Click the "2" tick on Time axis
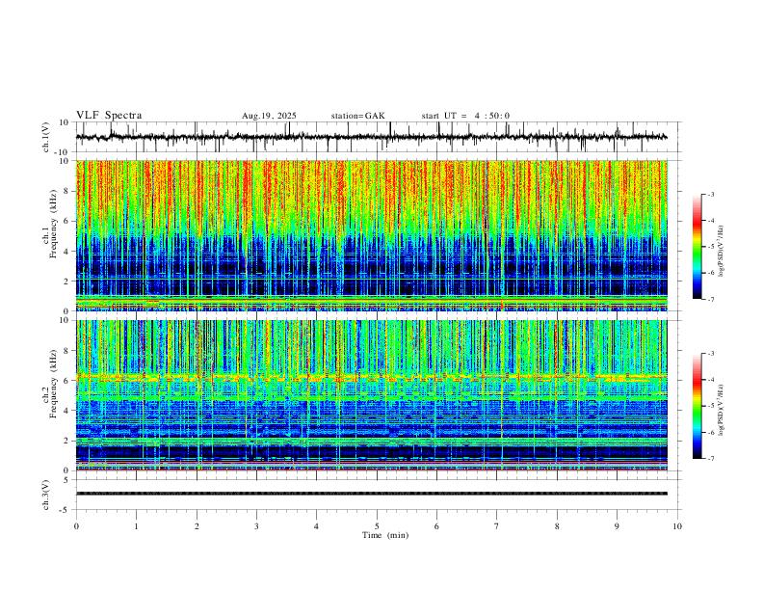 coord(197,526)
